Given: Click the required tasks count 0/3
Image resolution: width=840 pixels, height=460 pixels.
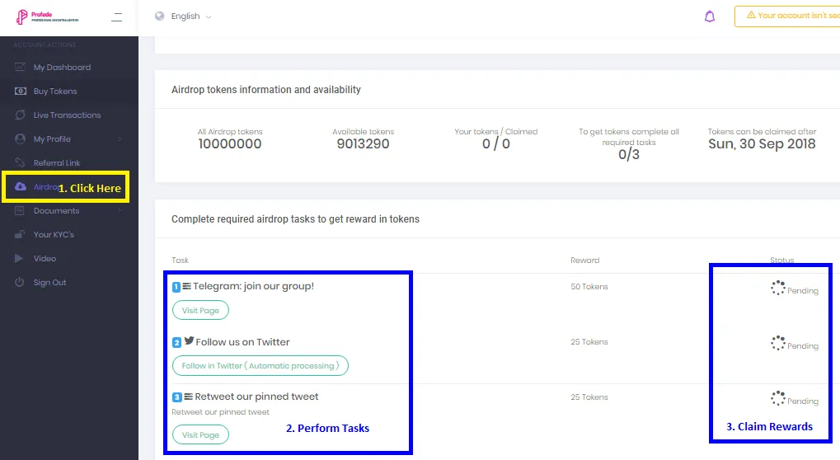Looking at the screenshot, I should 629,155.
